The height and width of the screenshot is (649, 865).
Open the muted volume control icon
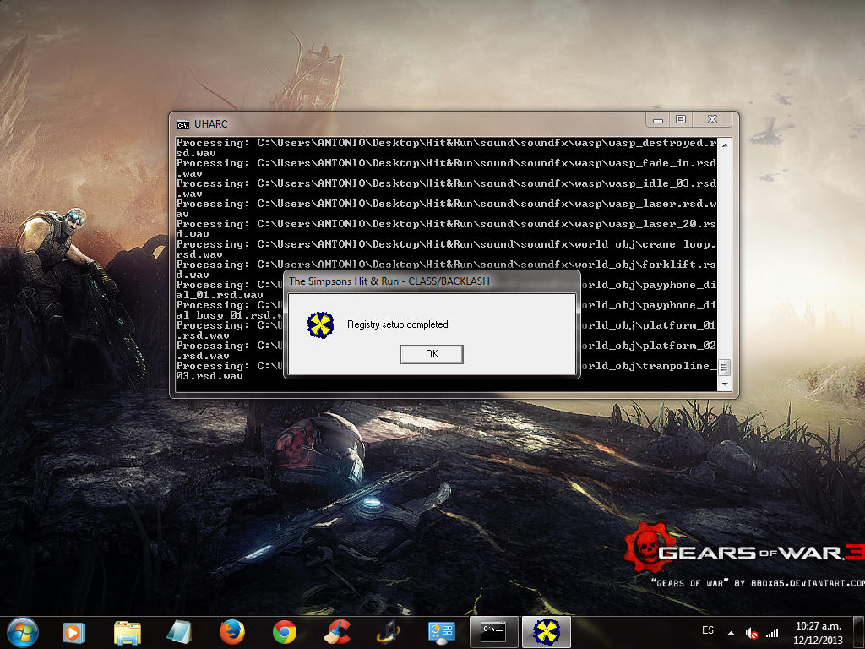pos(751,632)
